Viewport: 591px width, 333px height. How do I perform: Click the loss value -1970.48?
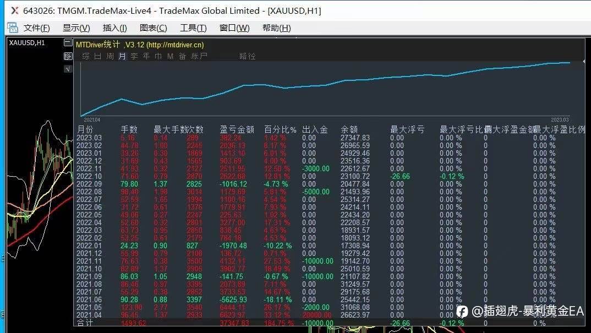(234, 245)
